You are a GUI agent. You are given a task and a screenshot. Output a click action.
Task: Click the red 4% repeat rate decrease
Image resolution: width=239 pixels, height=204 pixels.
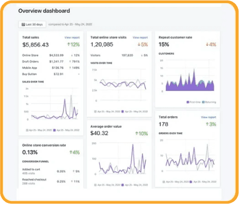(211, 44)
